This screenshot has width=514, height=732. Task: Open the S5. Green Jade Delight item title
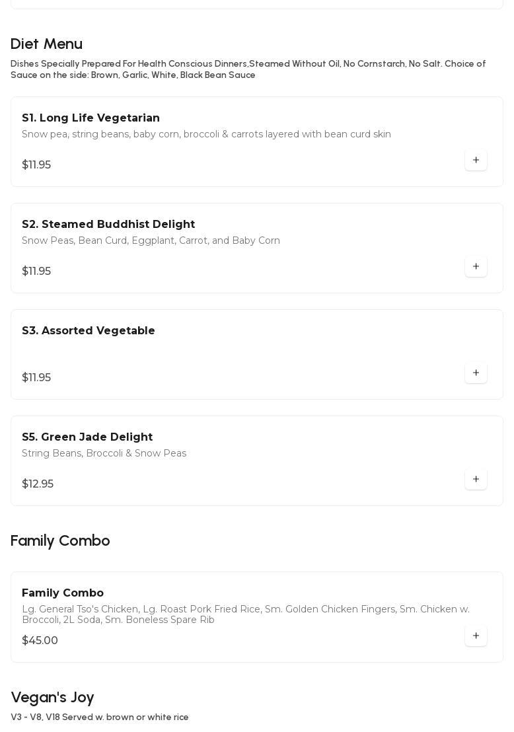[87, 437]
